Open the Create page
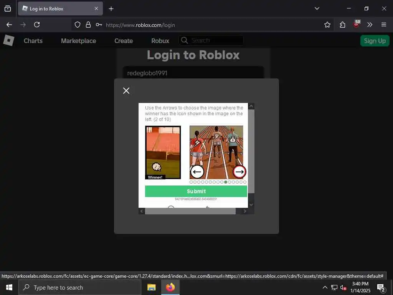The height and width of the screenshot is (295, 393). click(124, 41)
